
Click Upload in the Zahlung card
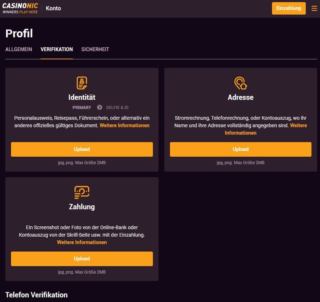(82, 259)
